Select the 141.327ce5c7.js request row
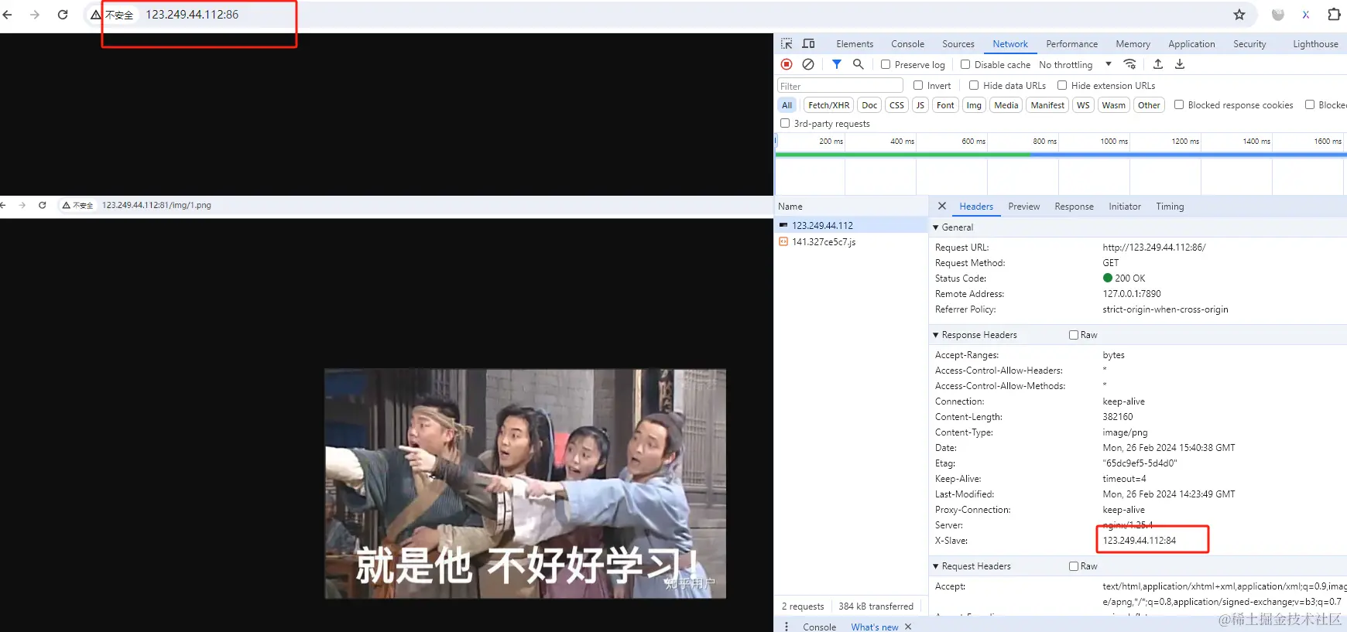The image size is (1347, 632). pyautogui.click(x=851, y=242)
